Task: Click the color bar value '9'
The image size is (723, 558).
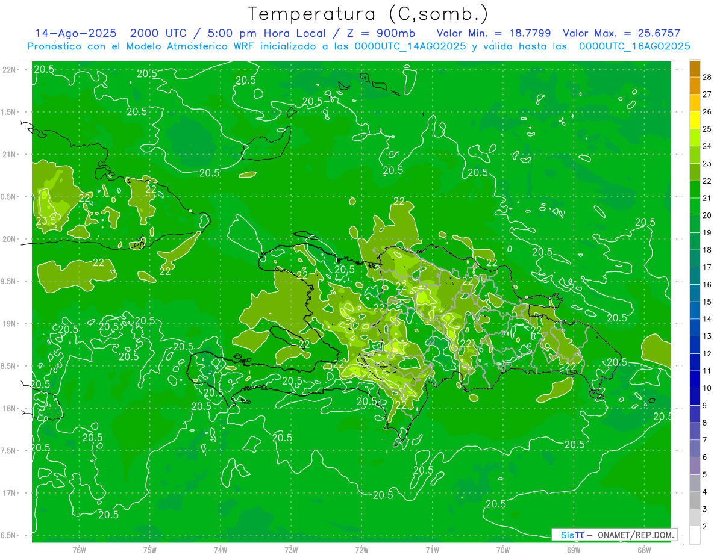Action: (705, 406)
